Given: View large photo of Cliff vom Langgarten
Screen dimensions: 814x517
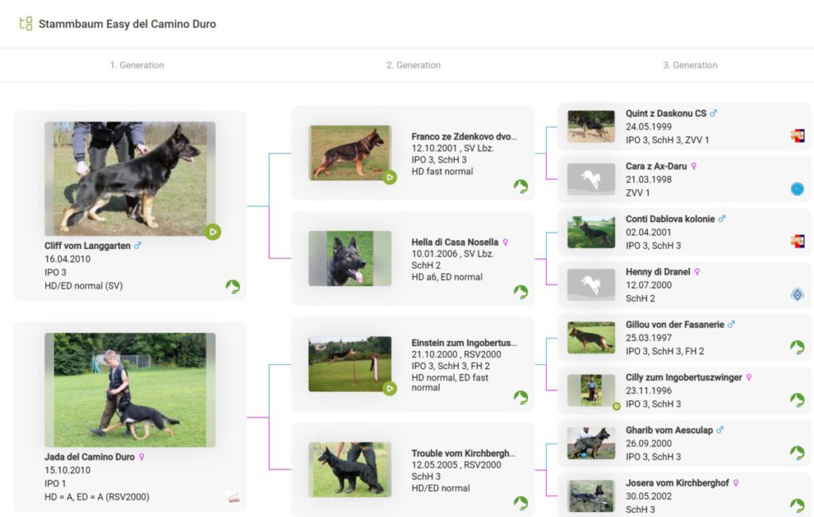Looking at the screenshot, I should pos(130,179).
